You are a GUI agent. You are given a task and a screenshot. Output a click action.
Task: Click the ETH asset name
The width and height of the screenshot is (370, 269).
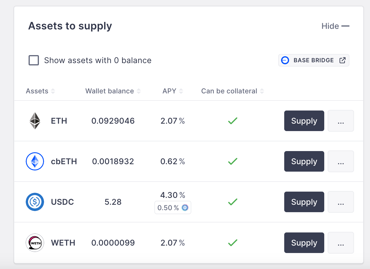[59, 121]
